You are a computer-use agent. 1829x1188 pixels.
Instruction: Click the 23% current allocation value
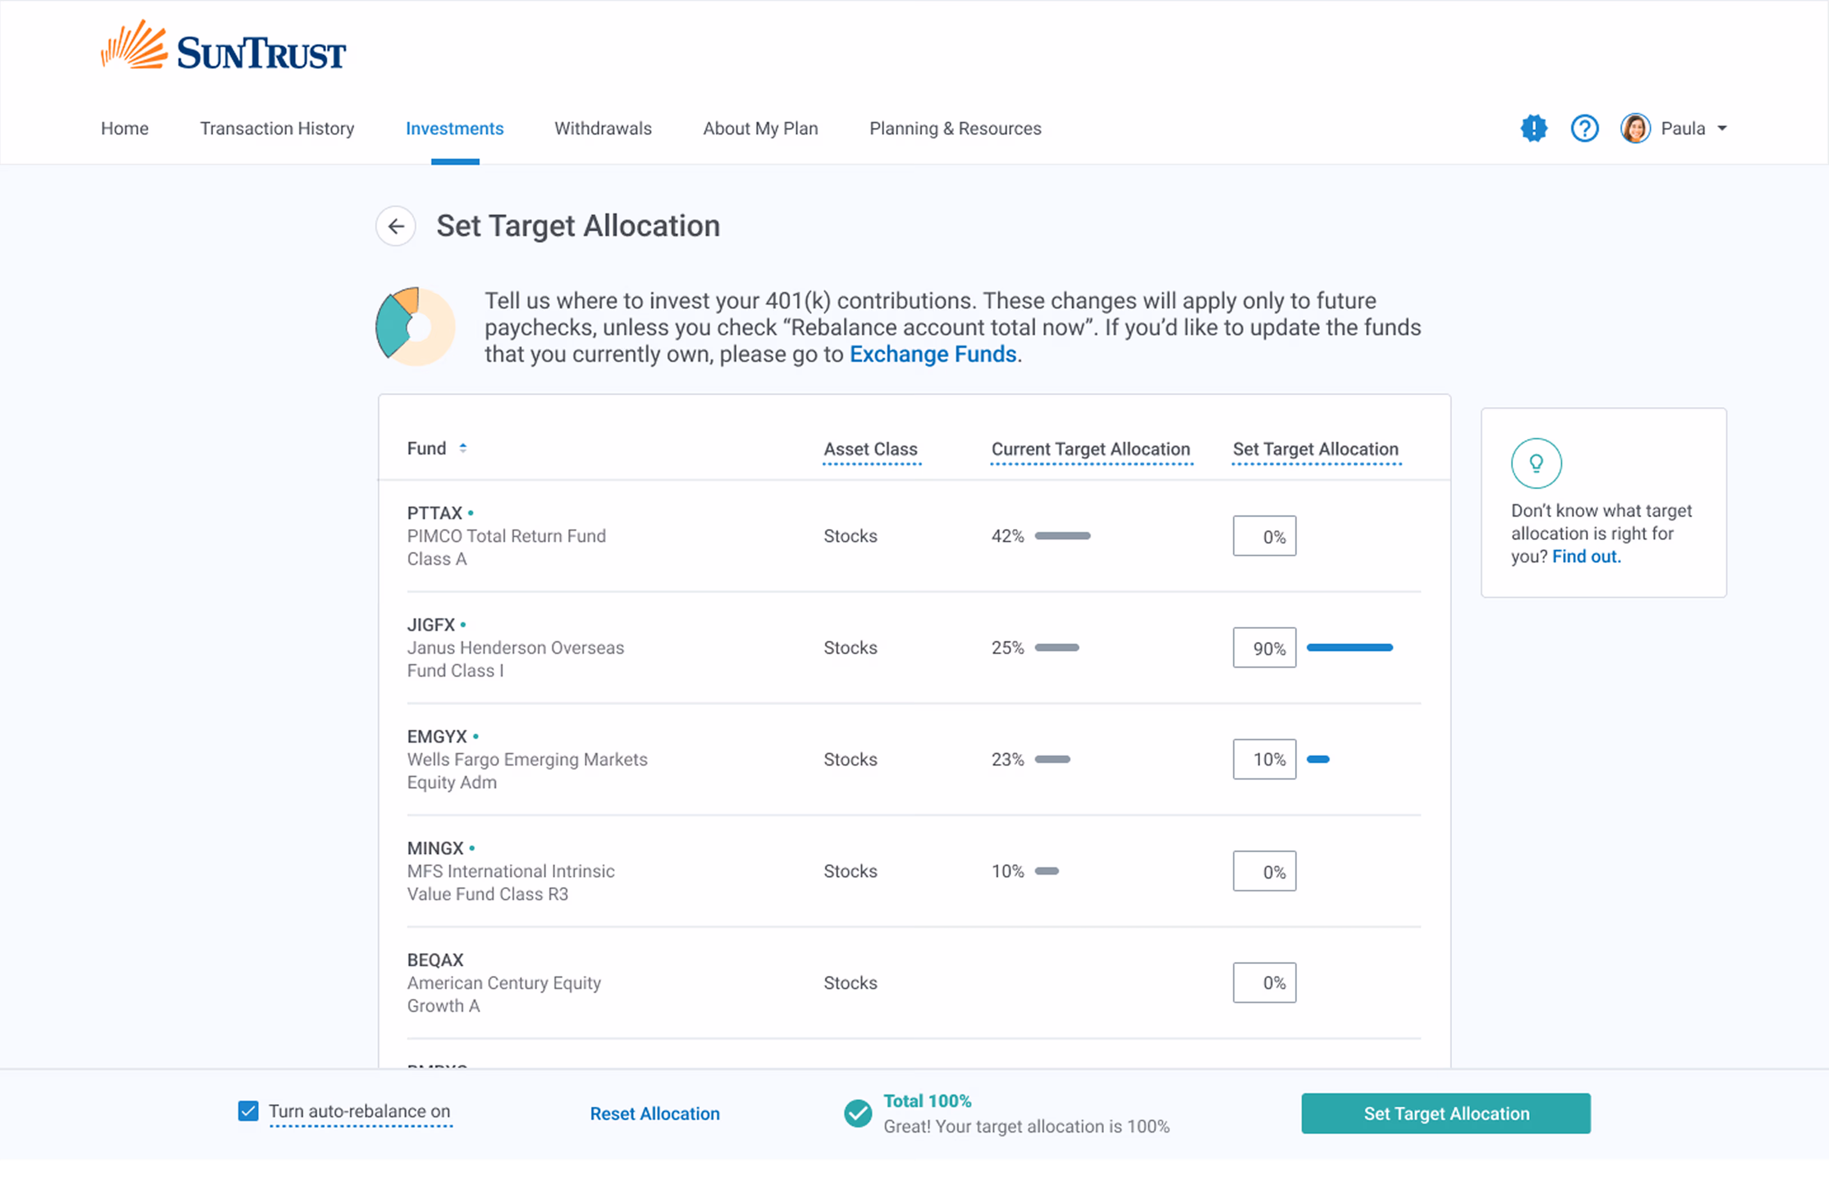point(1007,759)
